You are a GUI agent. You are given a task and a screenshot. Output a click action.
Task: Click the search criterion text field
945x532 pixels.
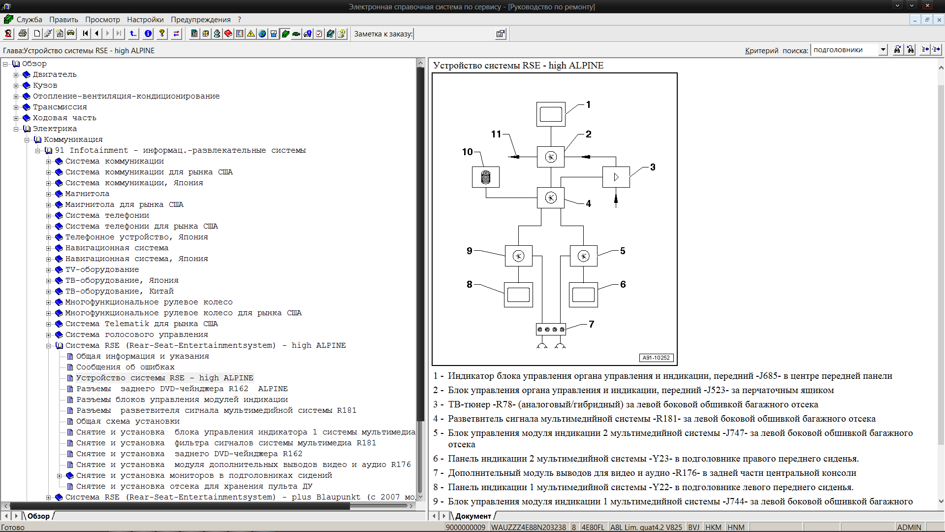coord(844,50)
